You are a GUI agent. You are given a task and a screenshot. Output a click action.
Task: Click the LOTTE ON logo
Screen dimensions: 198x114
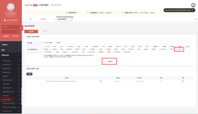click(x=31, y=5)
